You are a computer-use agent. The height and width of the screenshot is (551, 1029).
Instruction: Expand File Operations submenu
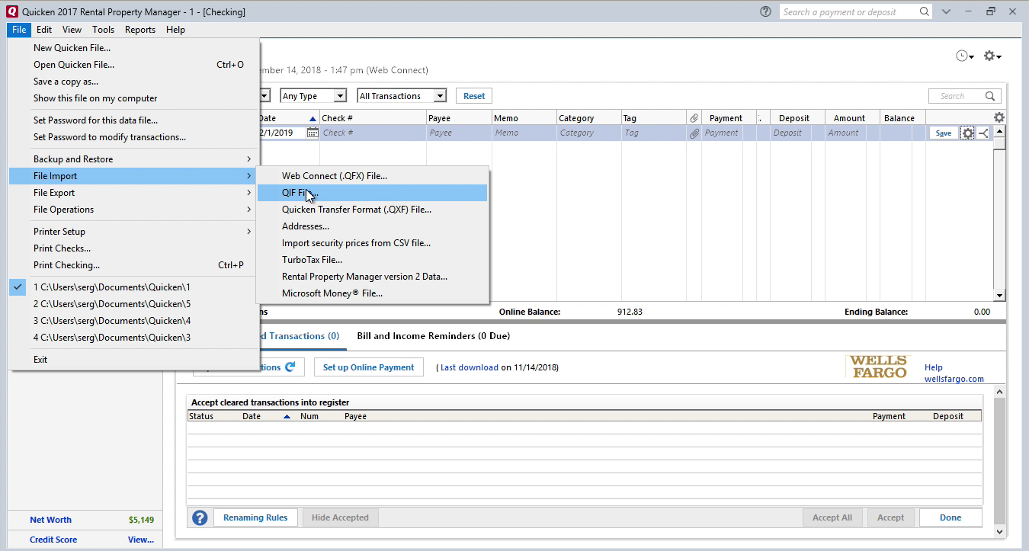[x=133, y=210]
